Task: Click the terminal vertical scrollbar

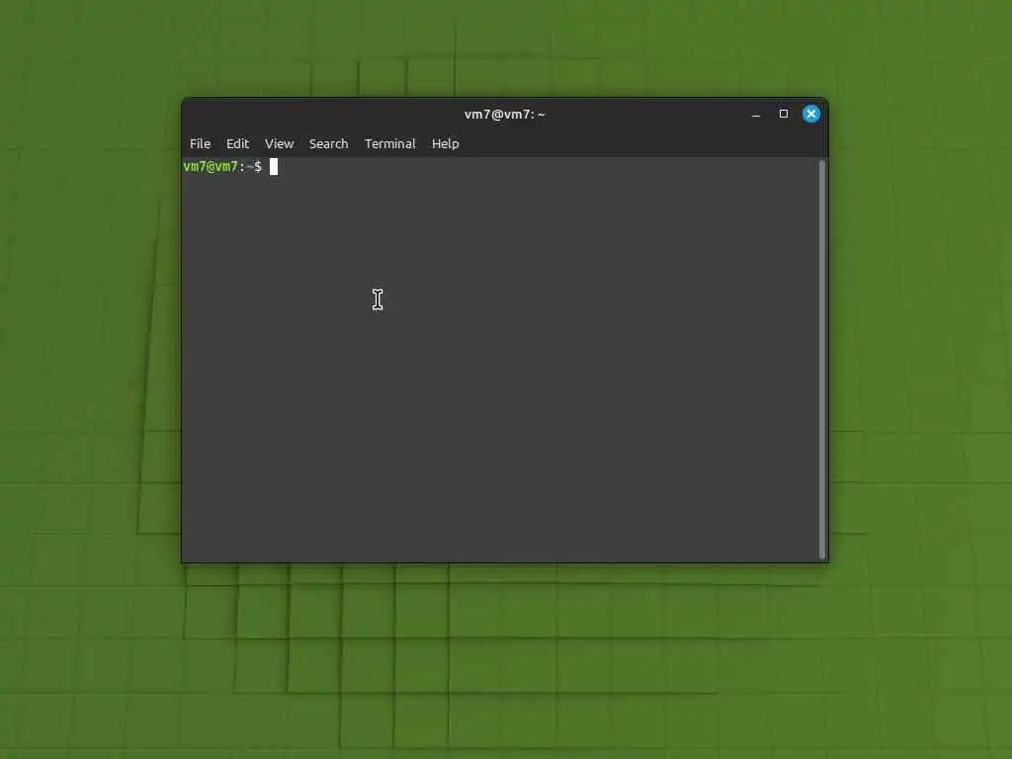Action: (822, 359)
